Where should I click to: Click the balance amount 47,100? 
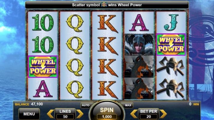click(37, 104)
